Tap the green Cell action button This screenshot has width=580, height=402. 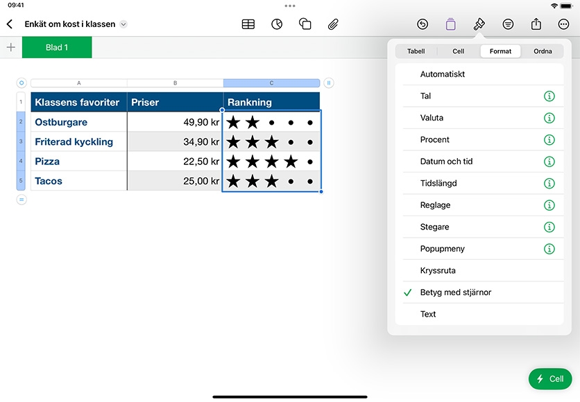click(550, 378)
